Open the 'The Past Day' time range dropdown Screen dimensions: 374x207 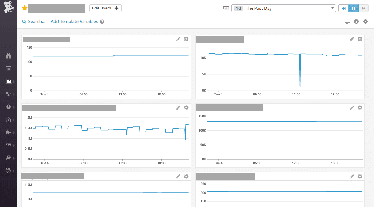click(284, 8)
